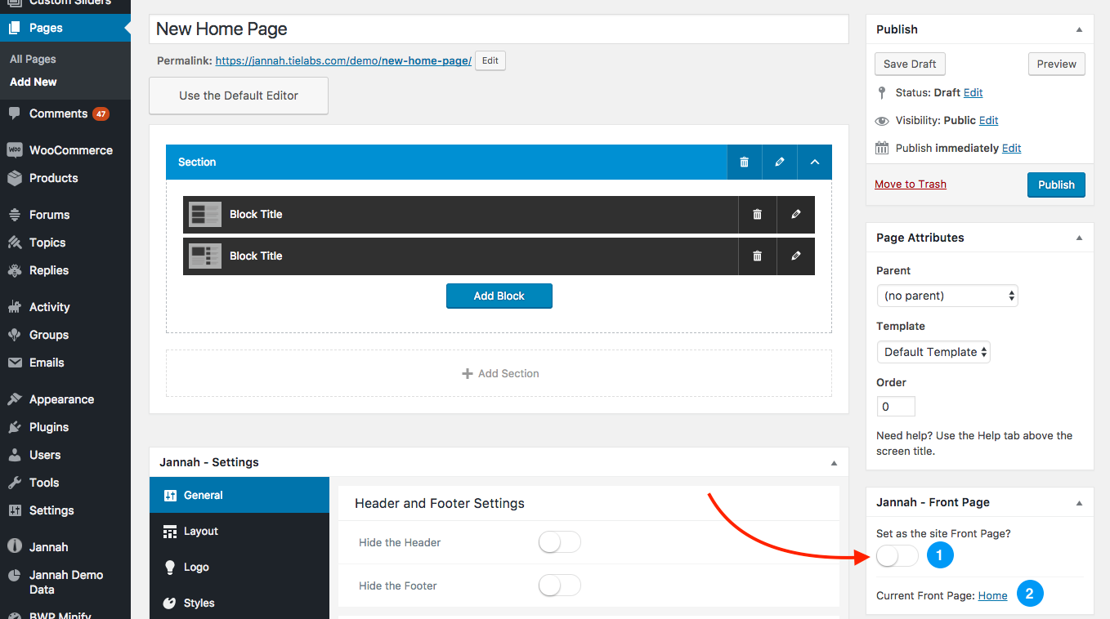Click the Save Draft button

910,64
